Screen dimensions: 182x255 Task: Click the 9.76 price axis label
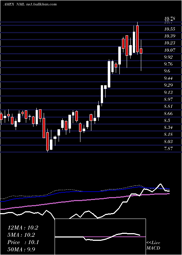[169, 64]
